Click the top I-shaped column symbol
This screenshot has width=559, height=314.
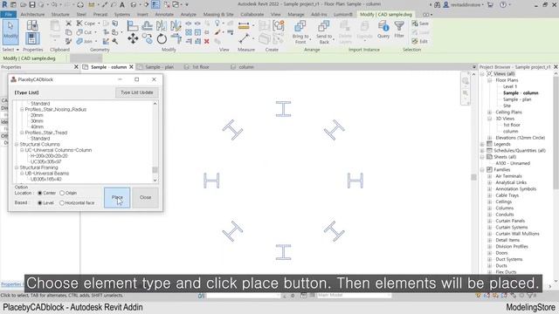283,108
